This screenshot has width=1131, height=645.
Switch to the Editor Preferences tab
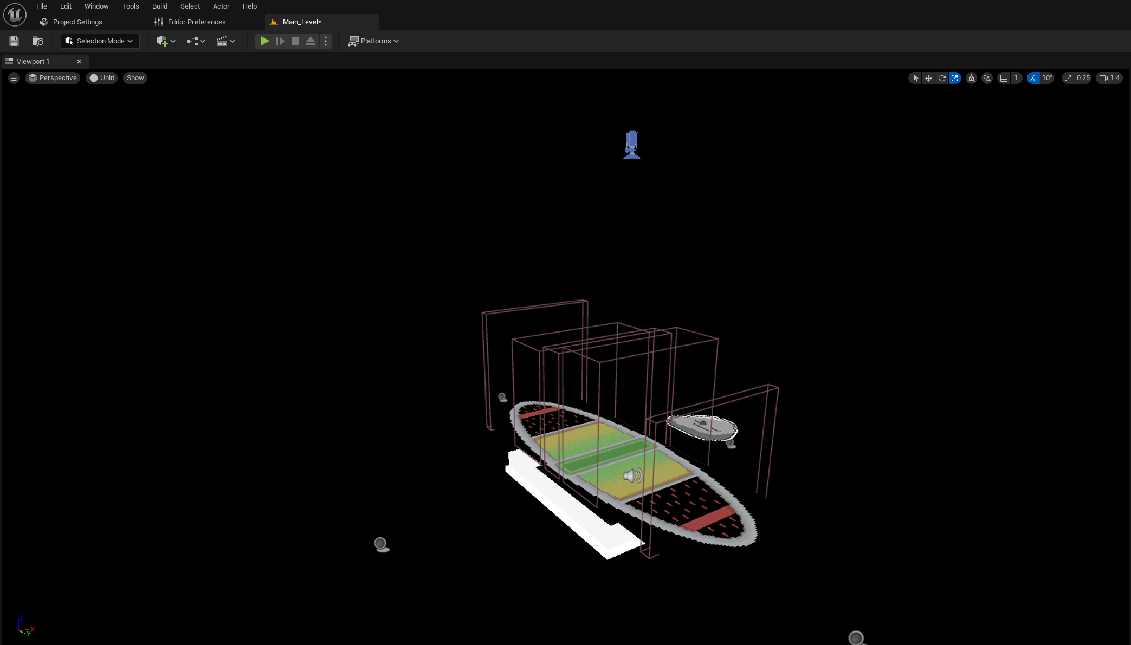pos(196,22)
